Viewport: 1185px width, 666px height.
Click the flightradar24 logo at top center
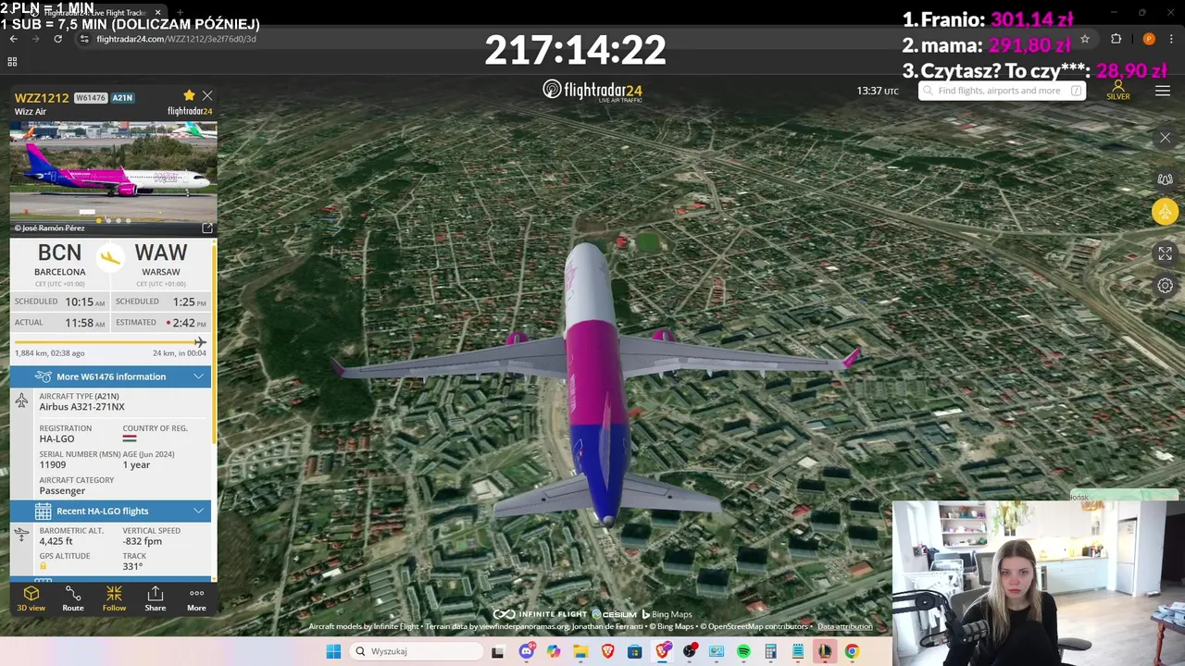click(x=592, y=90)
